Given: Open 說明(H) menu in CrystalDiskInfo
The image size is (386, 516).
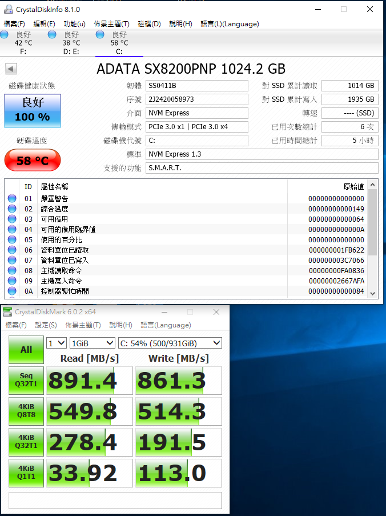Looking at the screenshot, I should pyautogui.click(x=181, y=24).
